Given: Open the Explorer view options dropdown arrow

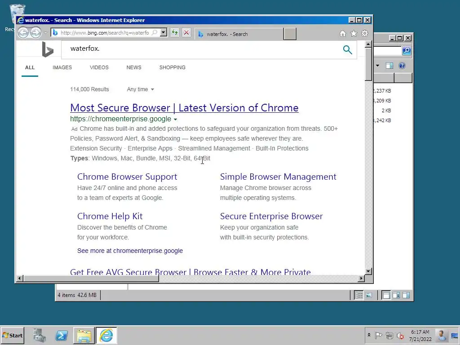Looking at the screenshot, I should pos(377,66).
